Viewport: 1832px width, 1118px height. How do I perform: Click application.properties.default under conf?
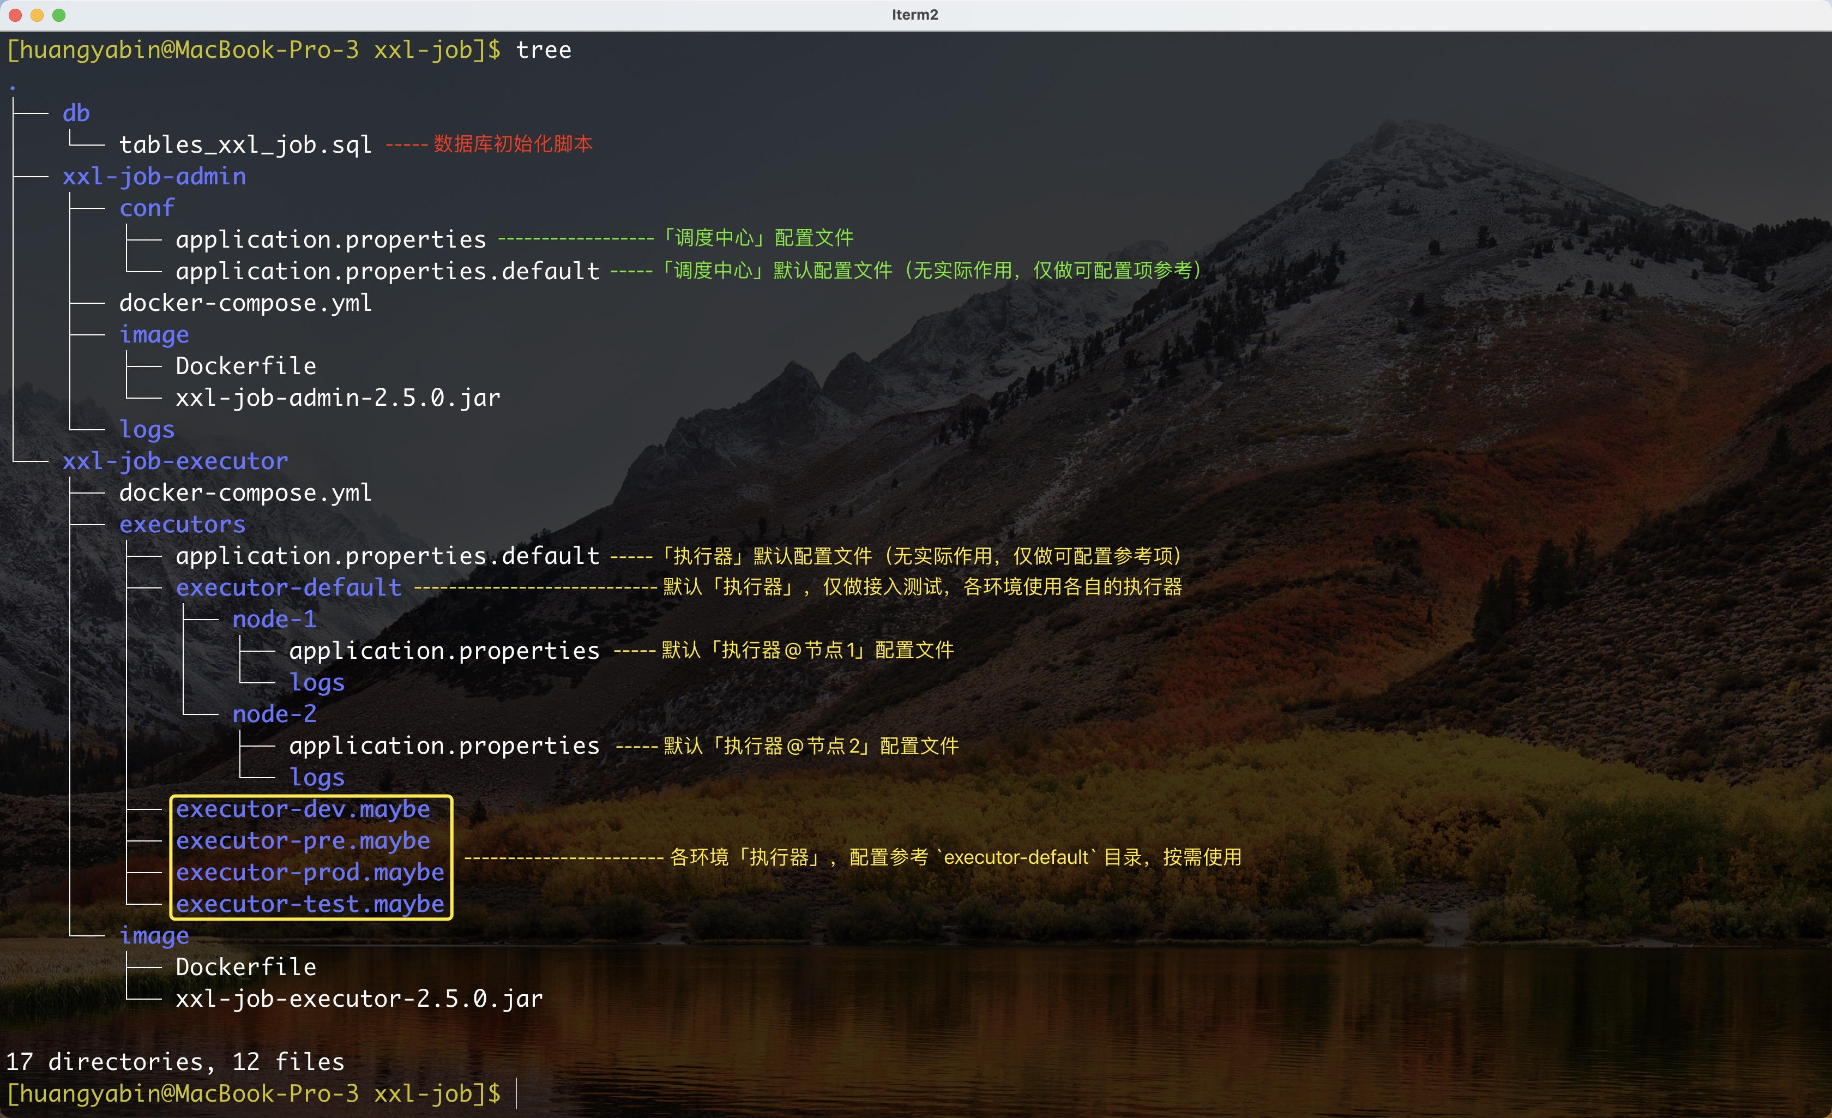(x=387, y=272)
